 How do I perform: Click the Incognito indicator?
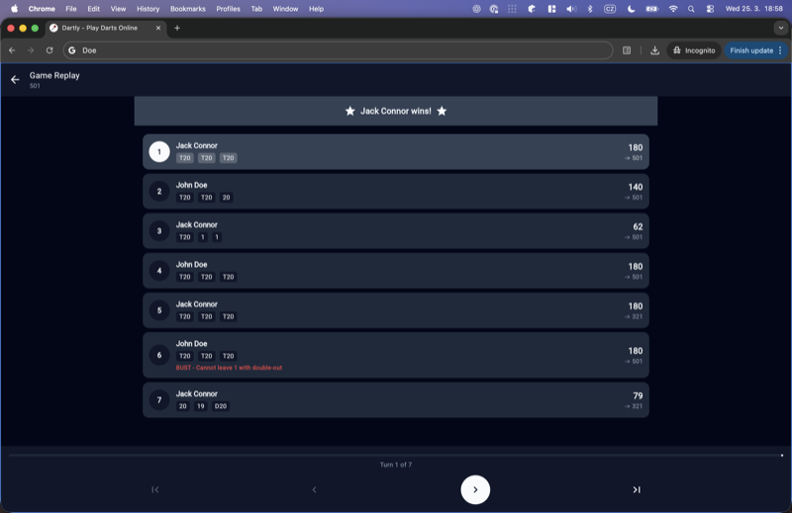point(694,50)
